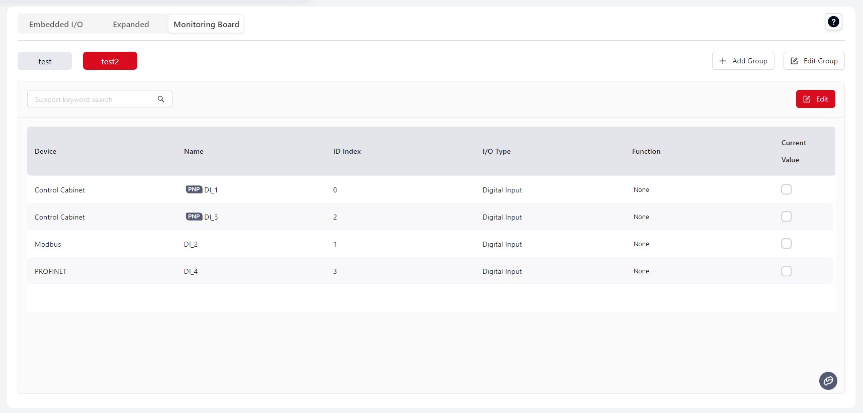
Task: Toggle the DI_1 current value checkbox
Action: click(786, 189)
